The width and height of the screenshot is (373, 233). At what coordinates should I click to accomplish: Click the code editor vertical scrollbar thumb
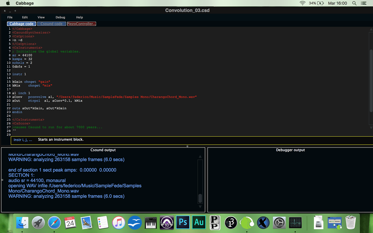pyautogui.click(x=371, y=80)
